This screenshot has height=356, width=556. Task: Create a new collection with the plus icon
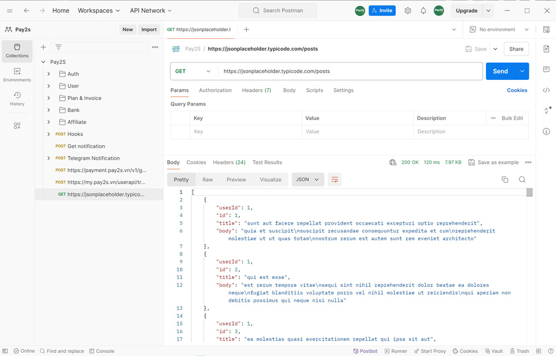point(43,47)
